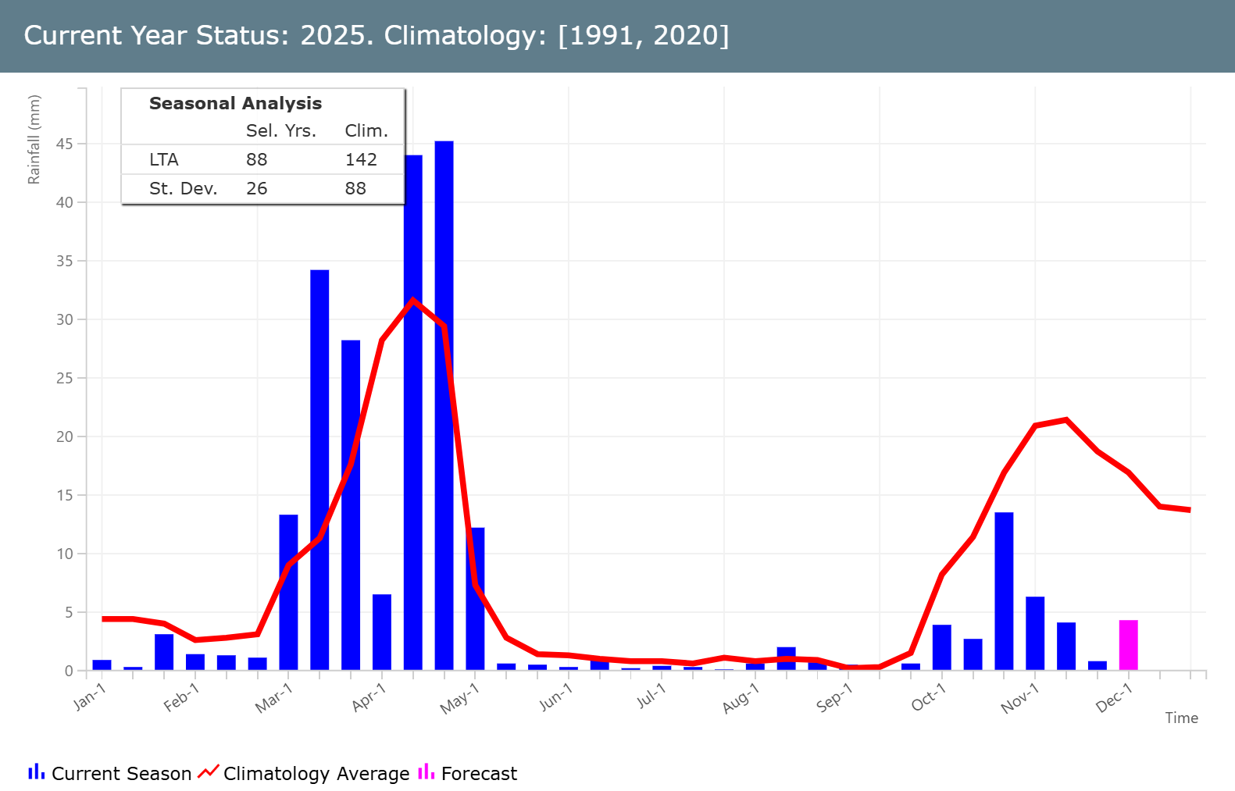
Task: Select the magenta forecast bar near Dec-1
Action: pos(1128,646)
